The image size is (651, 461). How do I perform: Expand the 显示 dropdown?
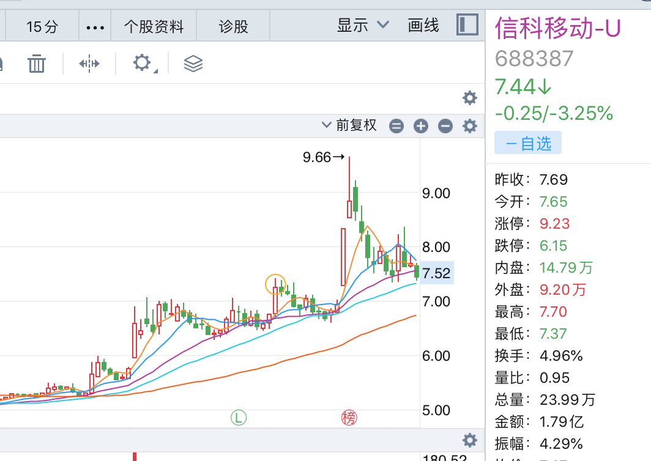pos(363,25)
